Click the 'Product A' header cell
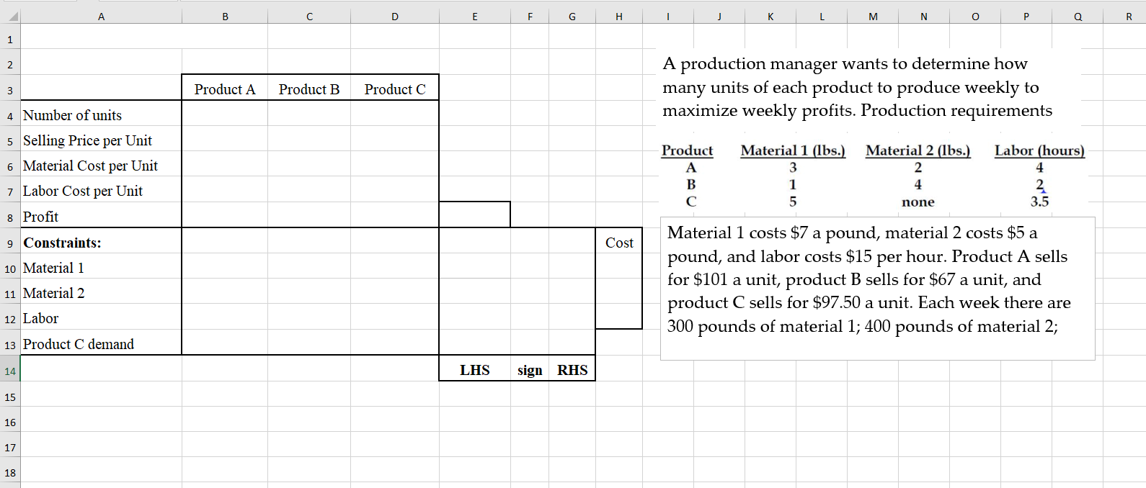The width and height of the screenshot is (1146, 488). (225, 88)
